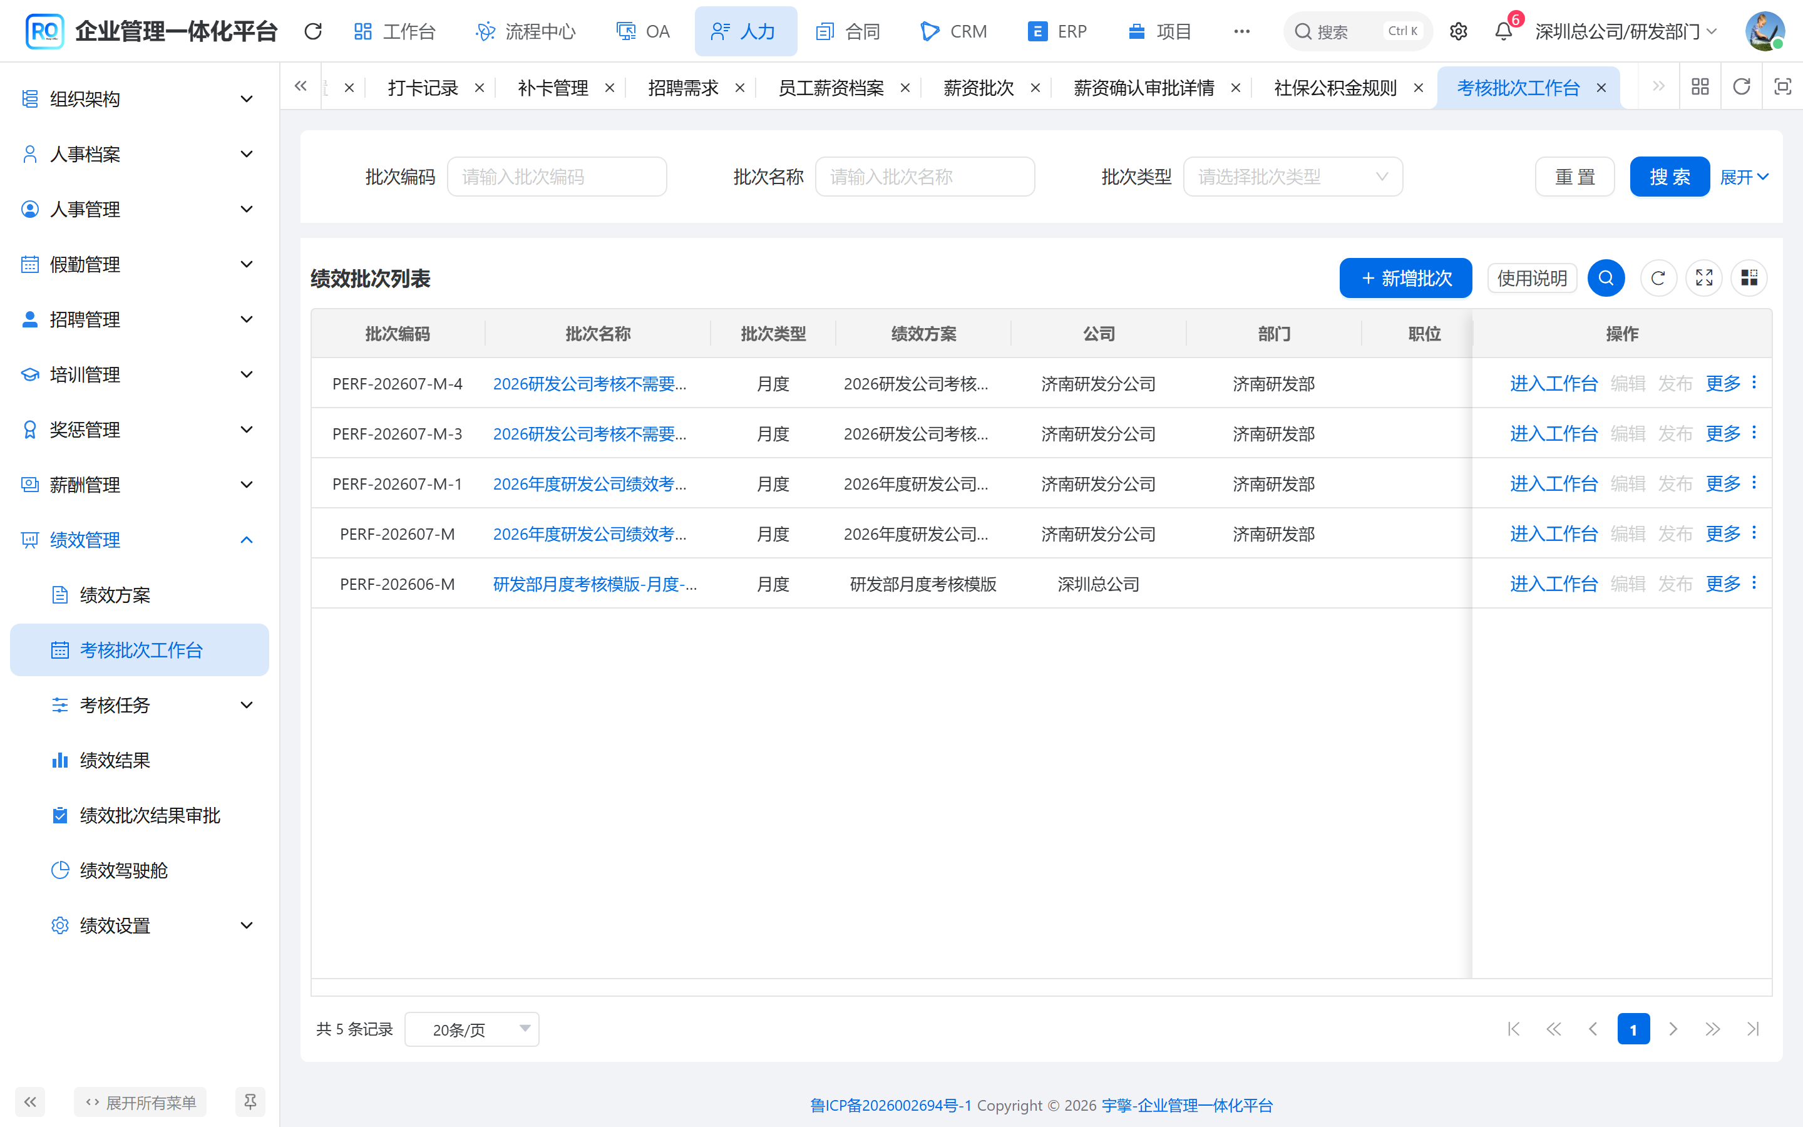Open more-actions dots for PERF-202607-M-4
Image resolution: width=1803 pixels, height=1127 pixels.
pyautogui.click(x=1755, y=383)
